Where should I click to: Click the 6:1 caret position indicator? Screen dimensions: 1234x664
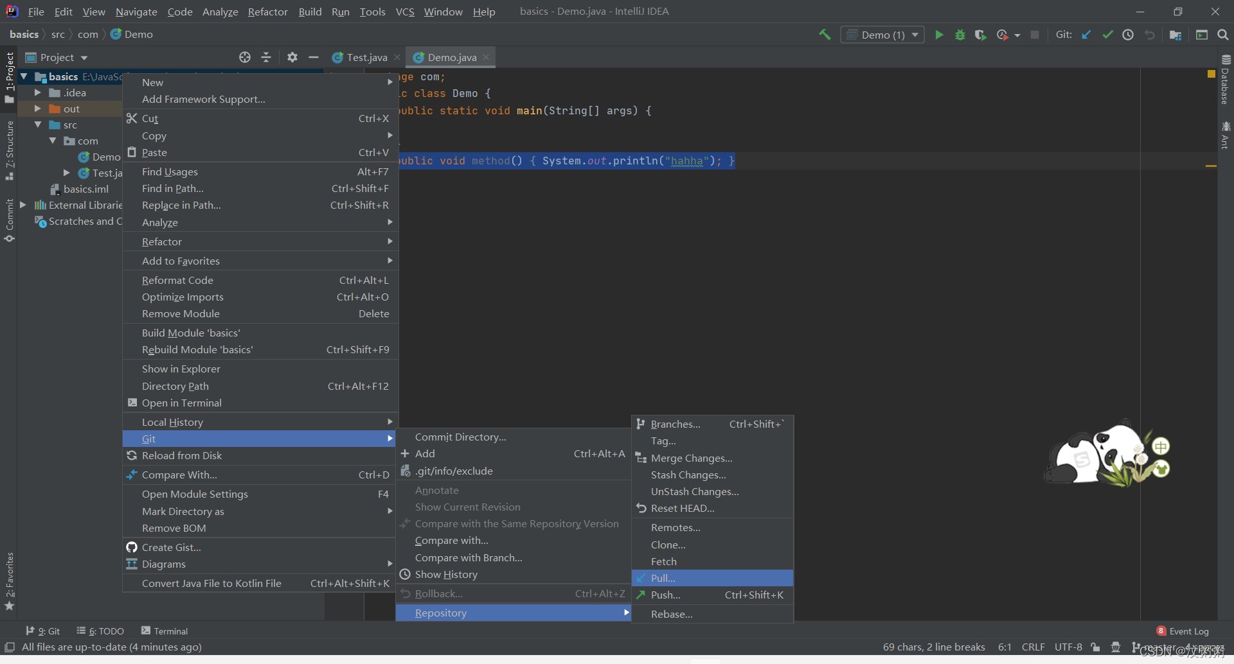(x=1005, y=647)
